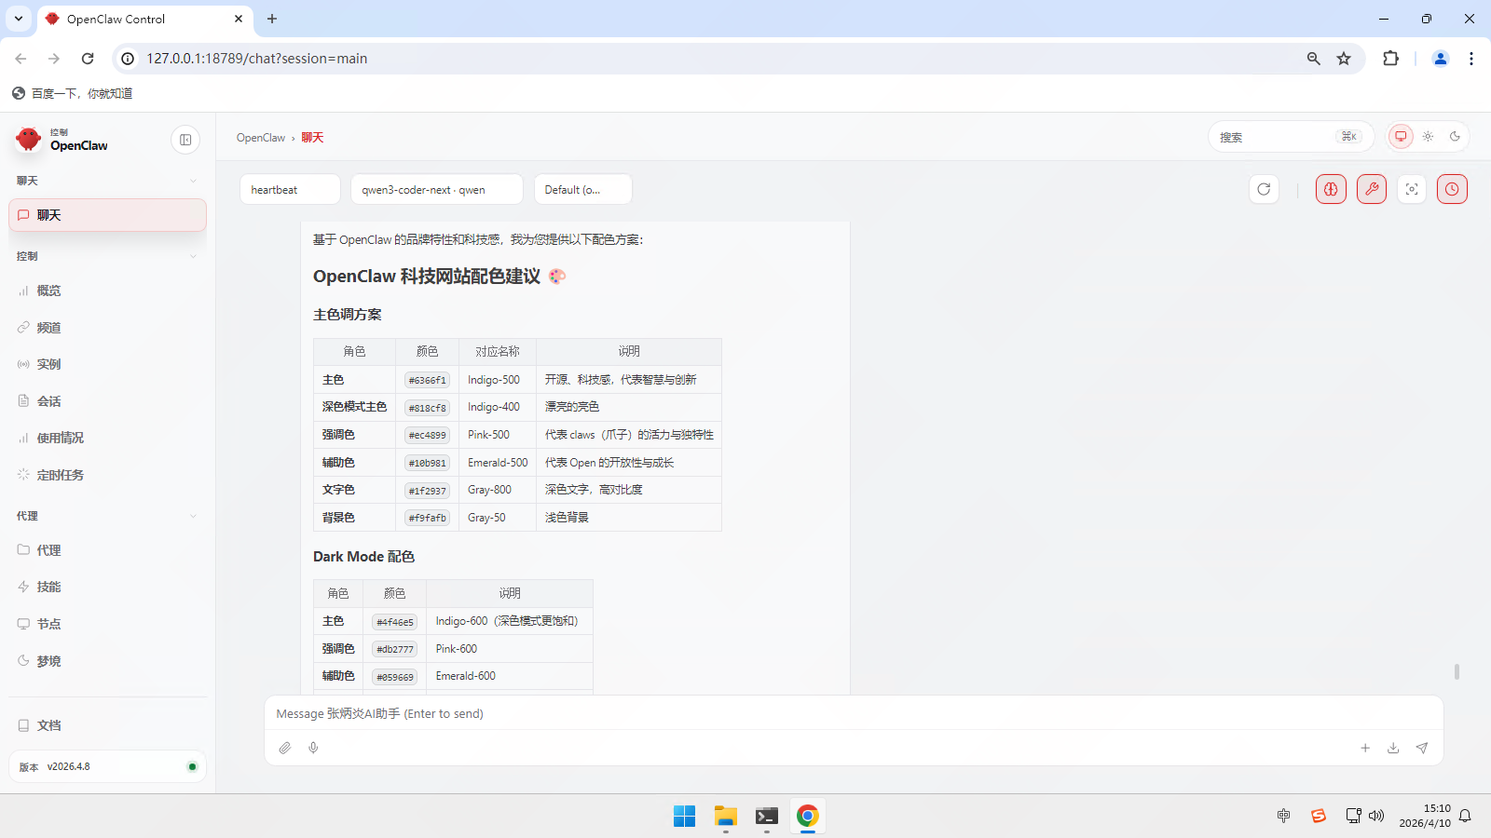Image resolution: width=1491 pixels, height=838 pixels.
Task: Select the system monitor theme option
Action: tap(1401, 136)
